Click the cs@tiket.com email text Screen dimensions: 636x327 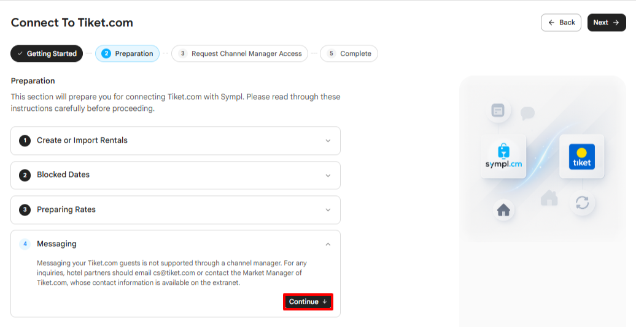pyautogui.click(x=174, y=272)
